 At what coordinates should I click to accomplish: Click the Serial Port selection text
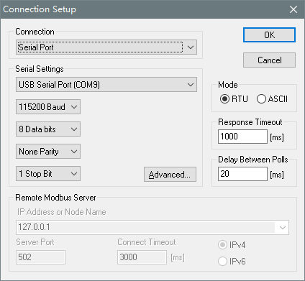point(36,47)
